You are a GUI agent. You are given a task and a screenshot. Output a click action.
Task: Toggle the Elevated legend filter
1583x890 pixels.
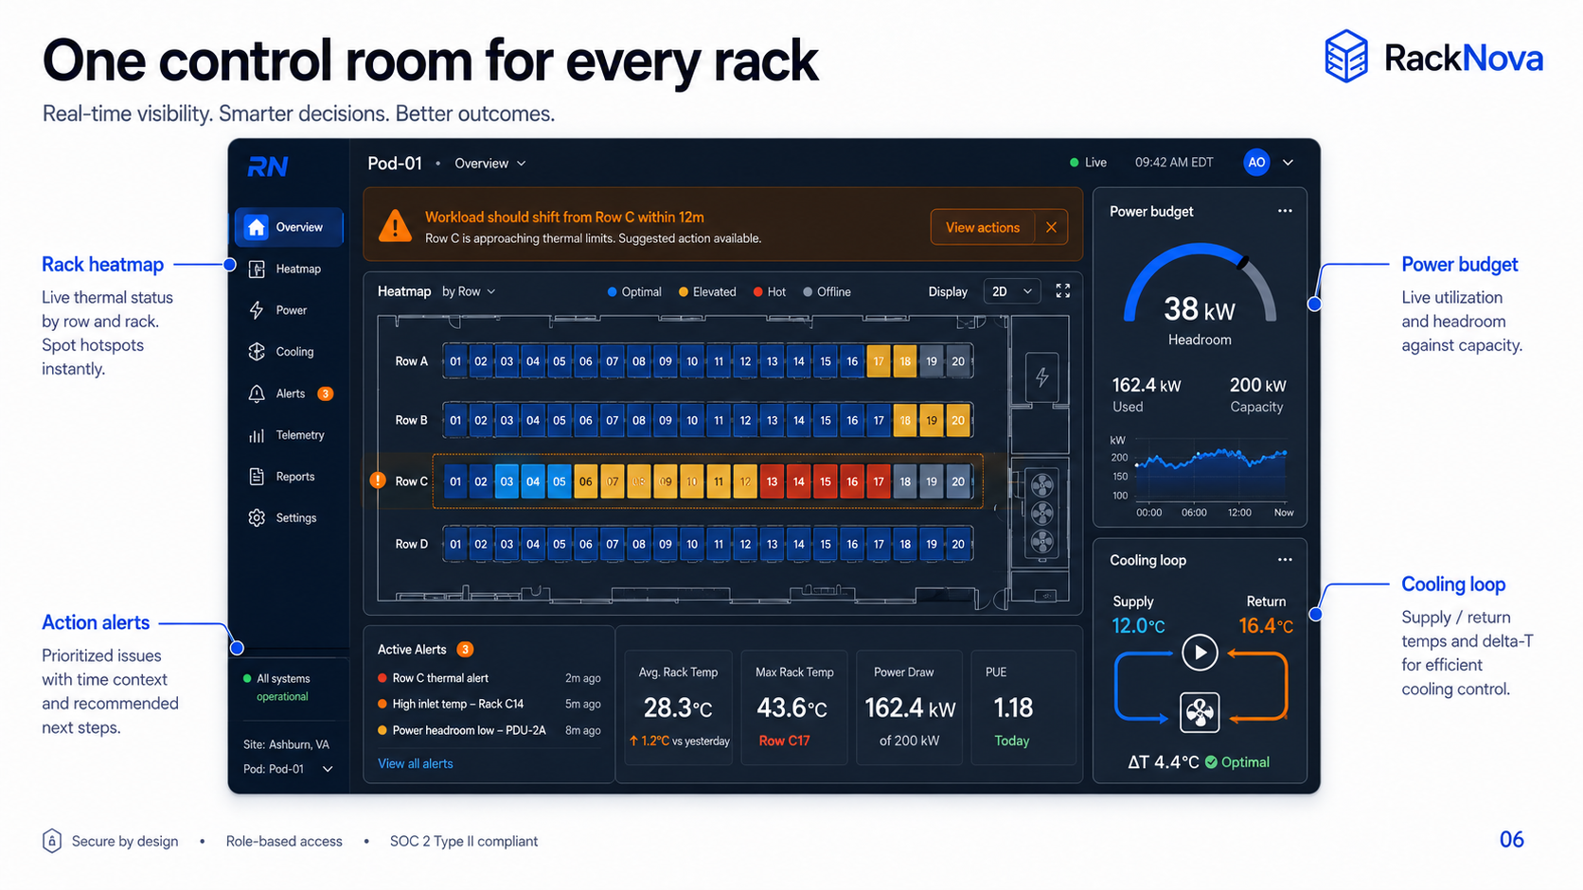(706, 291)
